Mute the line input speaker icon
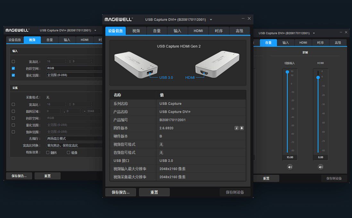 click(x=290, y=167)
